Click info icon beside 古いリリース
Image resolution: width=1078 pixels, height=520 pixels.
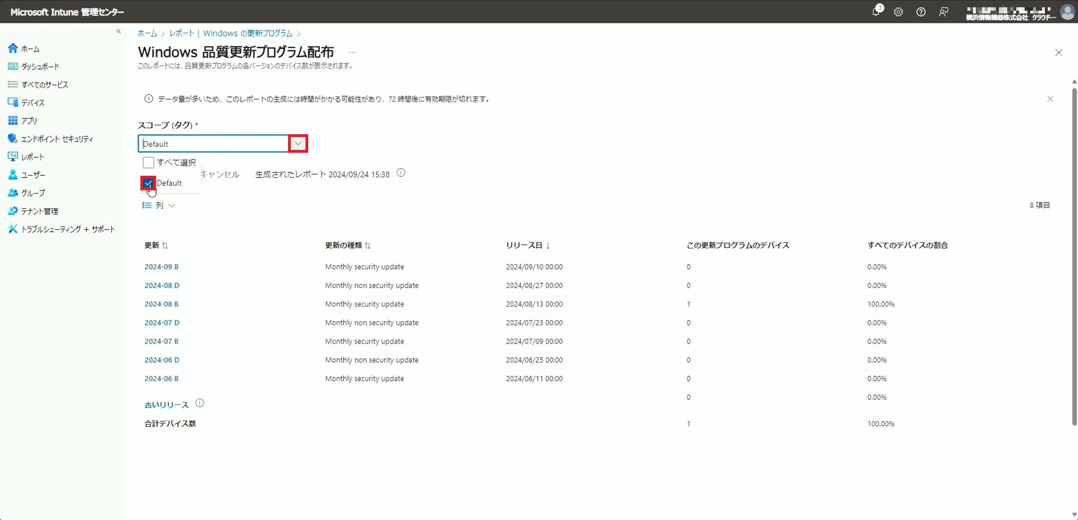pos(199,403)
